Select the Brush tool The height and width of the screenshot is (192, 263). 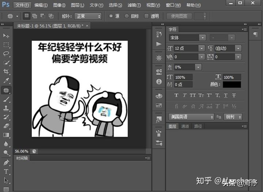pos(6,99)
